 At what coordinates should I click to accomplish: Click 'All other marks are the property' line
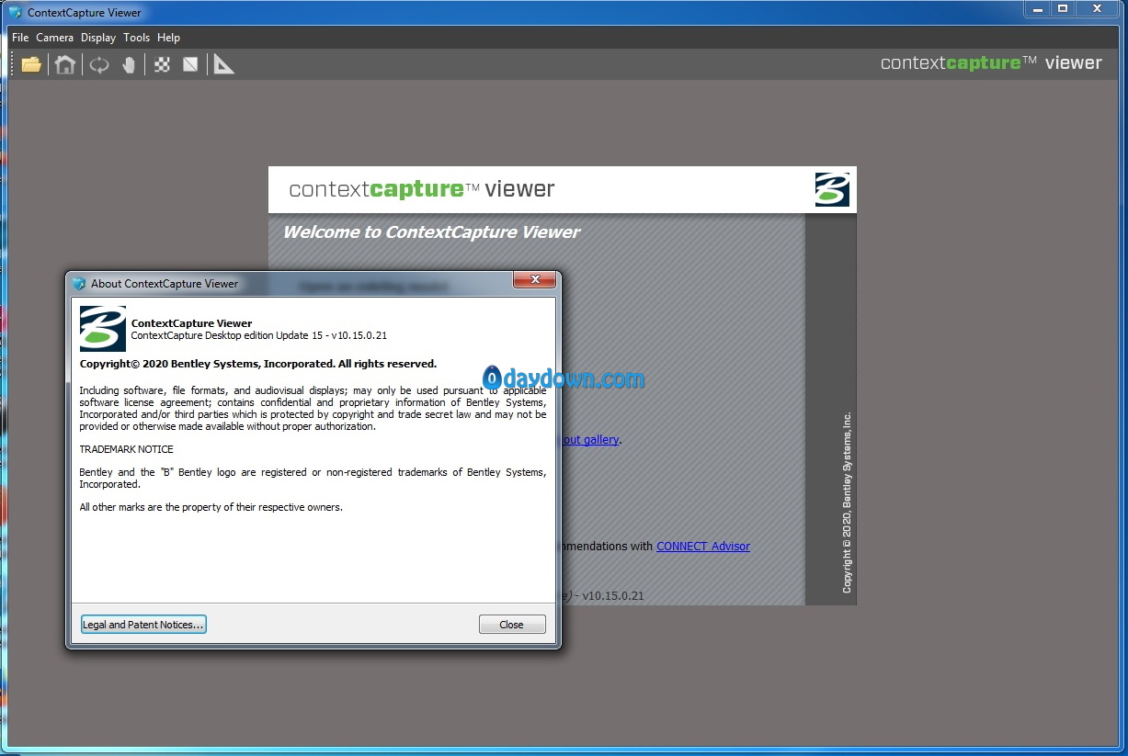point(211,507)
